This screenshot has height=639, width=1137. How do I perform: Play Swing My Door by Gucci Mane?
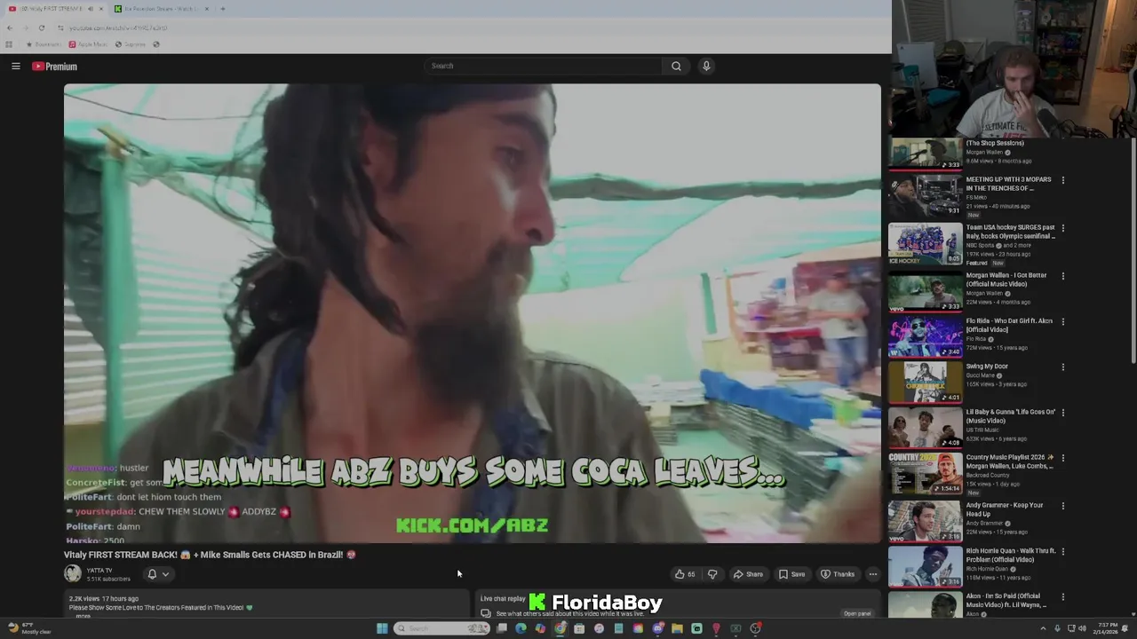(987, 367)
